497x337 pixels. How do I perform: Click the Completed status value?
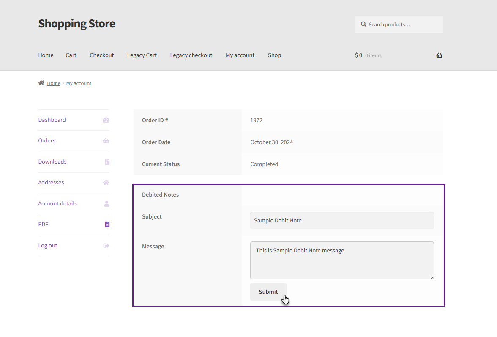click(264, 164)
